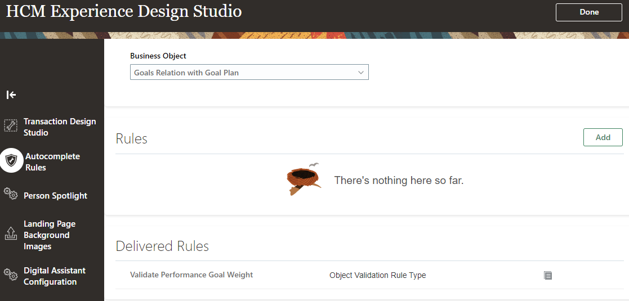Click Object Validation Rule Type text
629x301 pixels.
377,275
